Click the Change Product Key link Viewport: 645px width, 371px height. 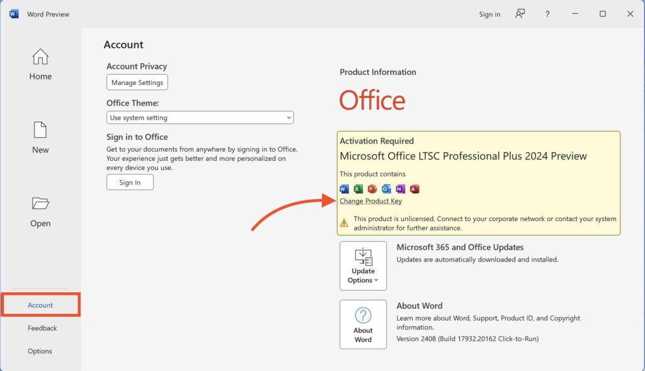click(370, 201)
